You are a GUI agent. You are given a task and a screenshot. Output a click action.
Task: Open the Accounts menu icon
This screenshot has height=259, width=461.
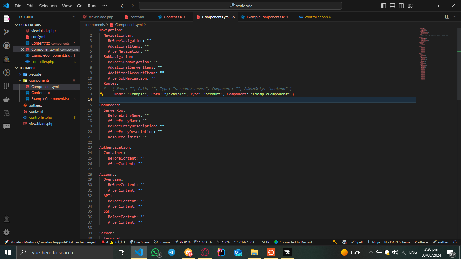6,219
